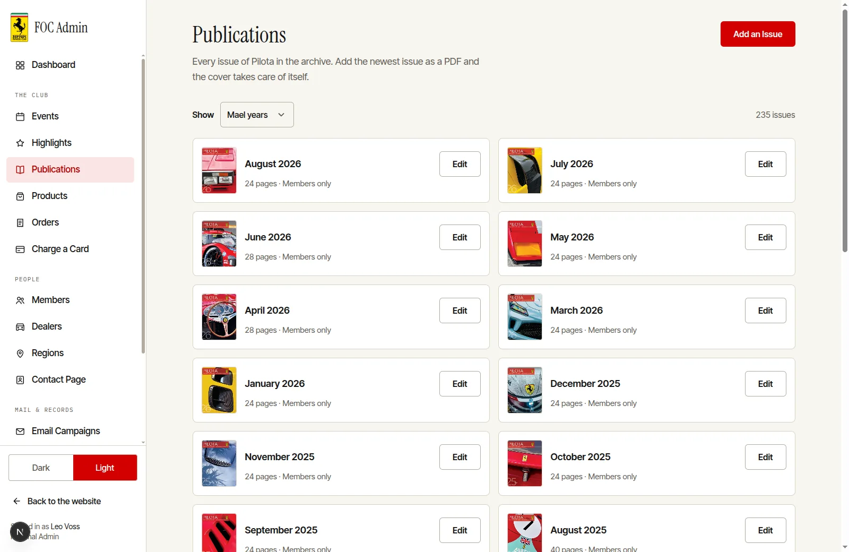Edit the July 2026 issue
The height and width of the screenshot is (552, 849).
click(x=766, y=164)
